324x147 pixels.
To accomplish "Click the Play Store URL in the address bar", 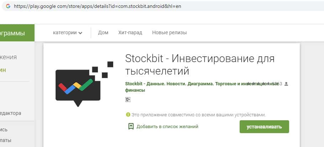I will click(x=98, y=6).
